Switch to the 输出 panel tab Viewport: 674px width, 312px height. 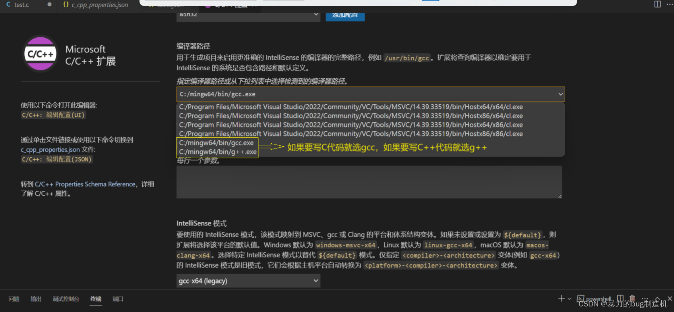point(36,299)
